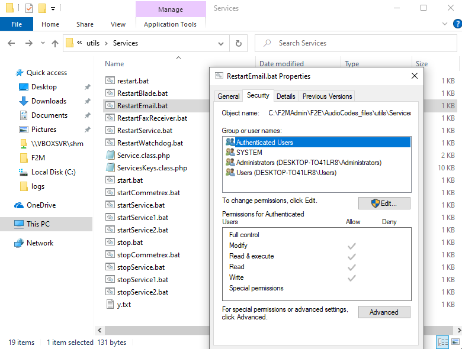Select the Network icon in sidebar

(x=19, y=243)
